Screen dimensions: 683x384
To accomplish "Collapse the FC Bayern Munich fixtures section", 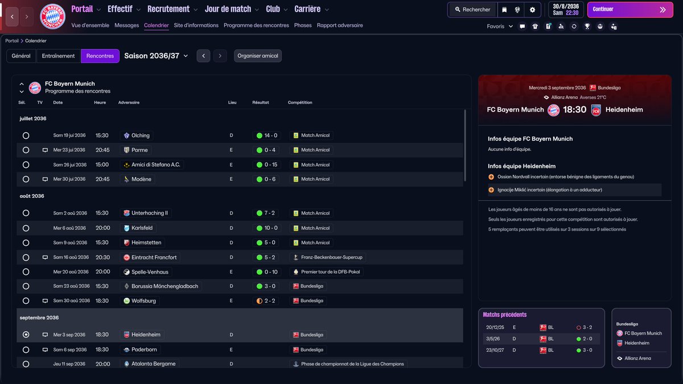I will [22, 84].
